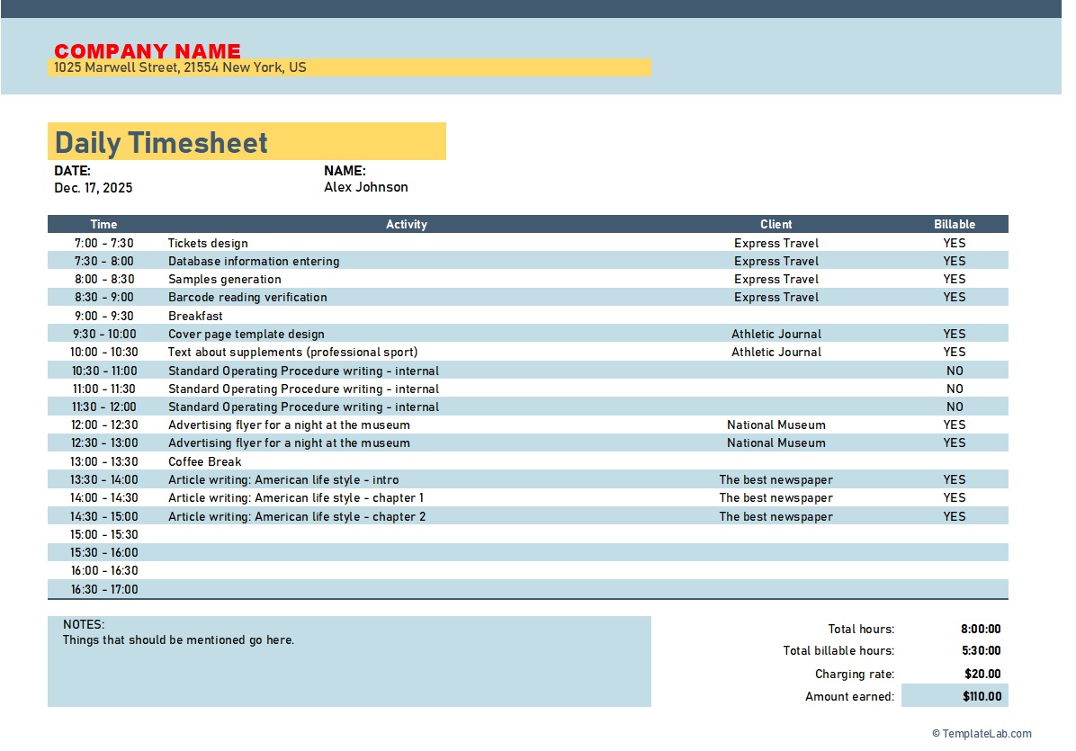Click the DATE: label
1076x751 pixels.
coord(72,171)
